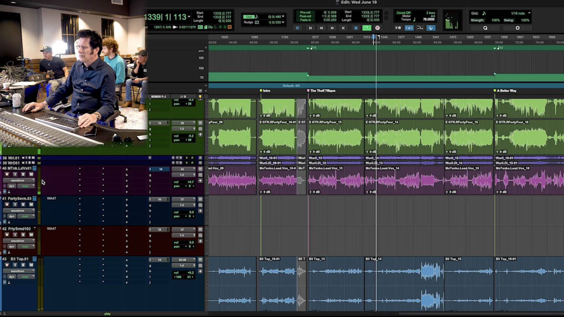This screenshot has height=317, width=564.
Task: Click the Tempo 76.0000 value field
Action: [x=428, y=20]
